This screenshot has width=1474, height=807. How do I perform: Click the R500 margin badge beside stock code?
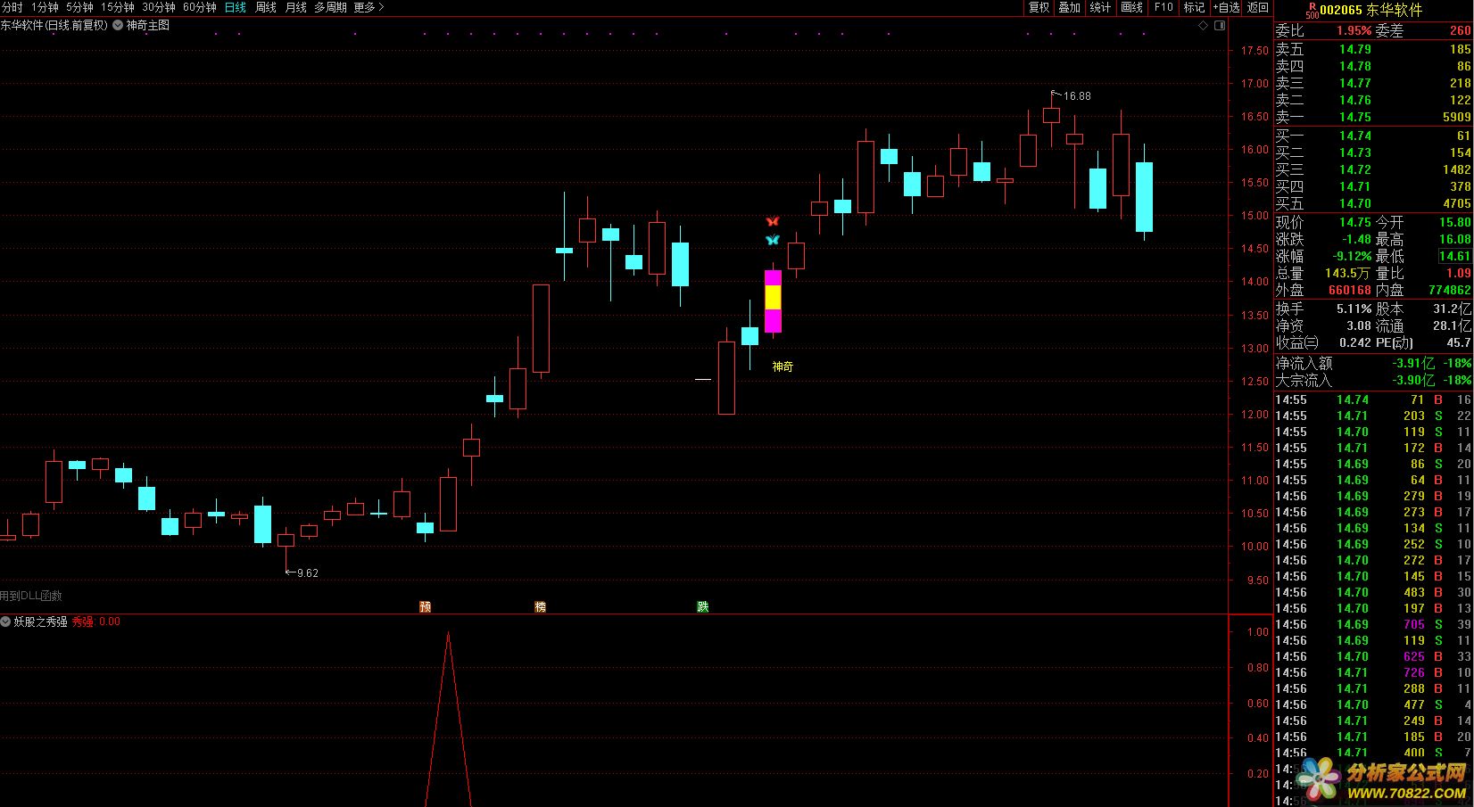point(1312,10)
